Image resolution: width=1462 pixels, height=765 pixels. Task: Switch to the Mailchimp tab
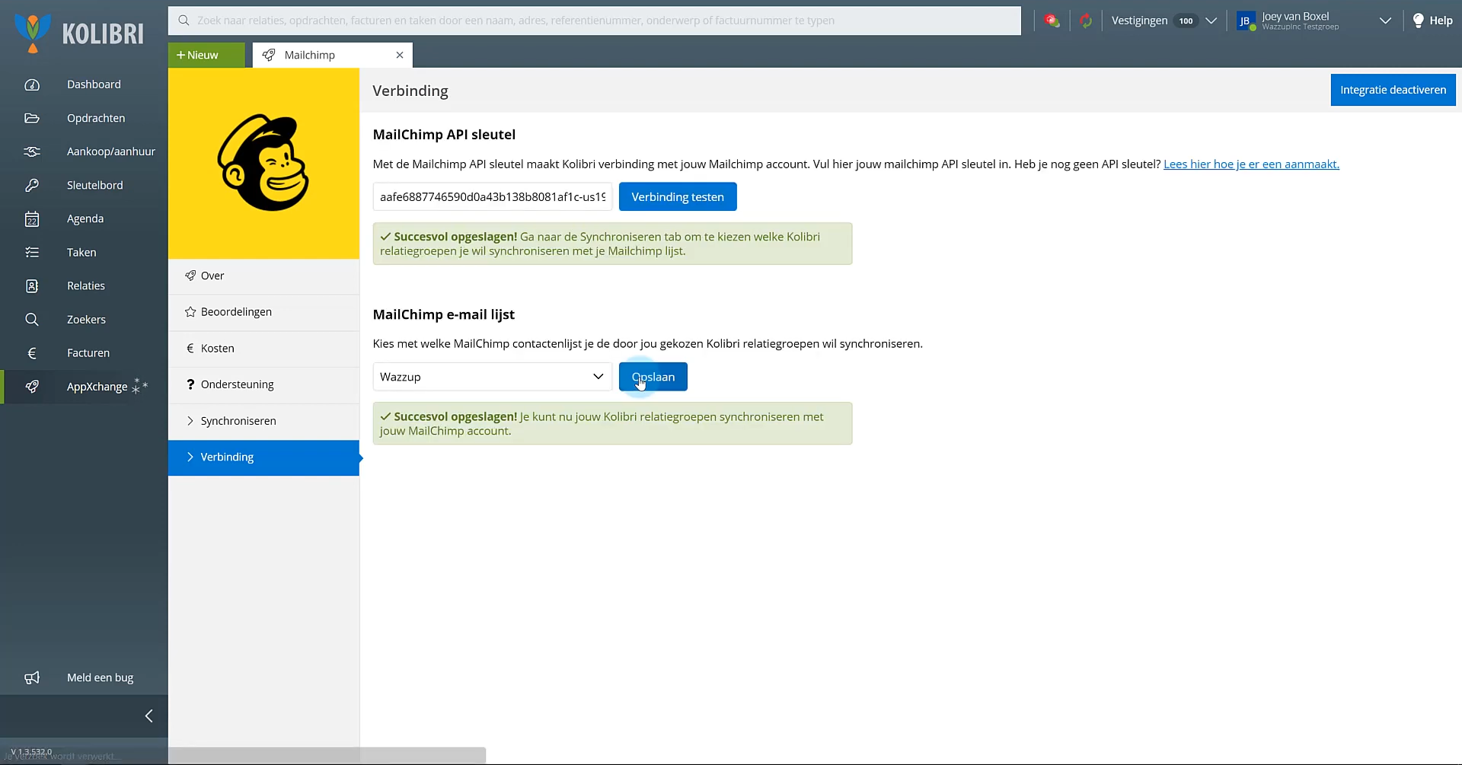pos(332,55)
